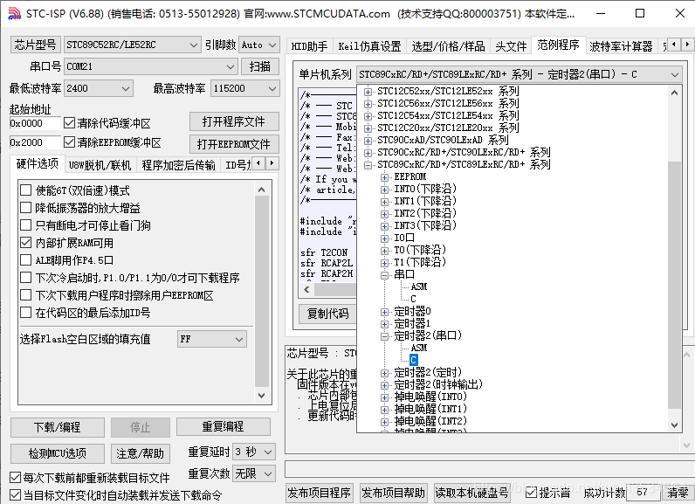Uncheck clear EEPROM buffer checkbox

coord(69,142)
